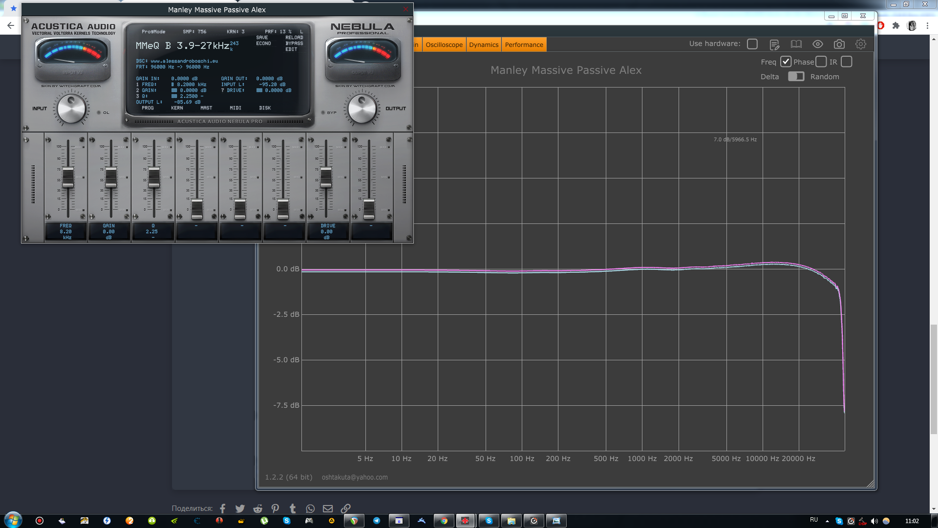Open the notes editor icon in analyzer toolbar
Image resolution: width=938 pixels, height=528 pixels.
point(774,44)
